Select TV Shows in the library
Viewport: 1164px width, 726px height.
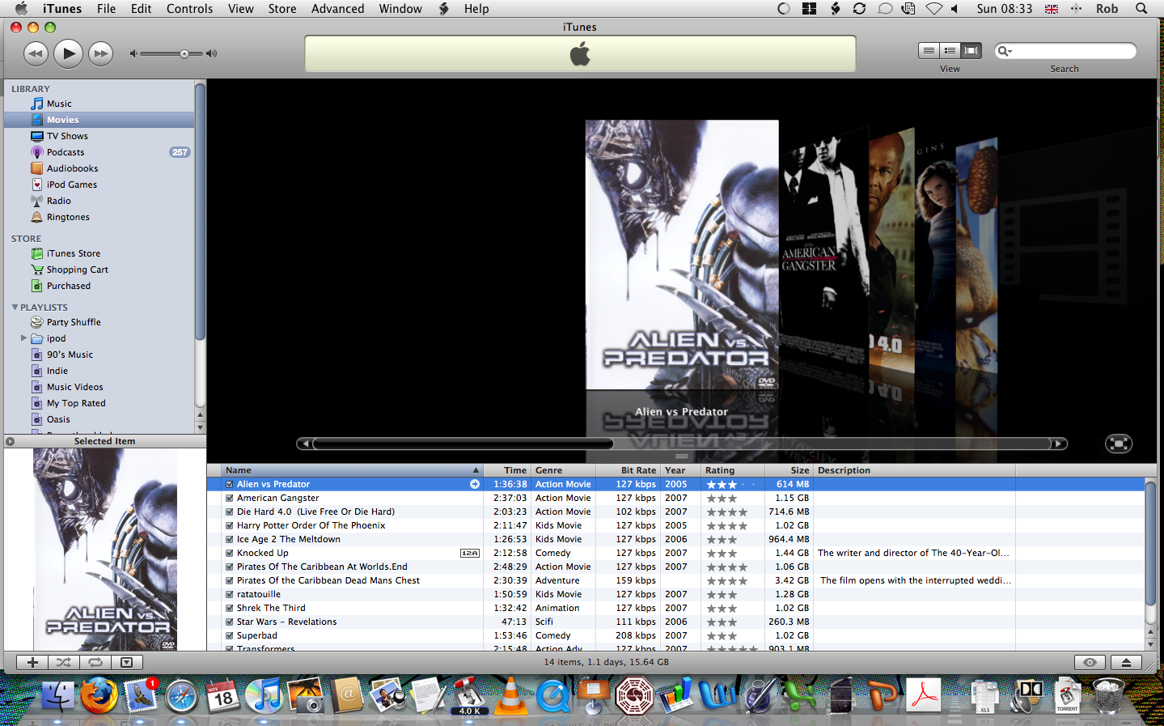66,136
